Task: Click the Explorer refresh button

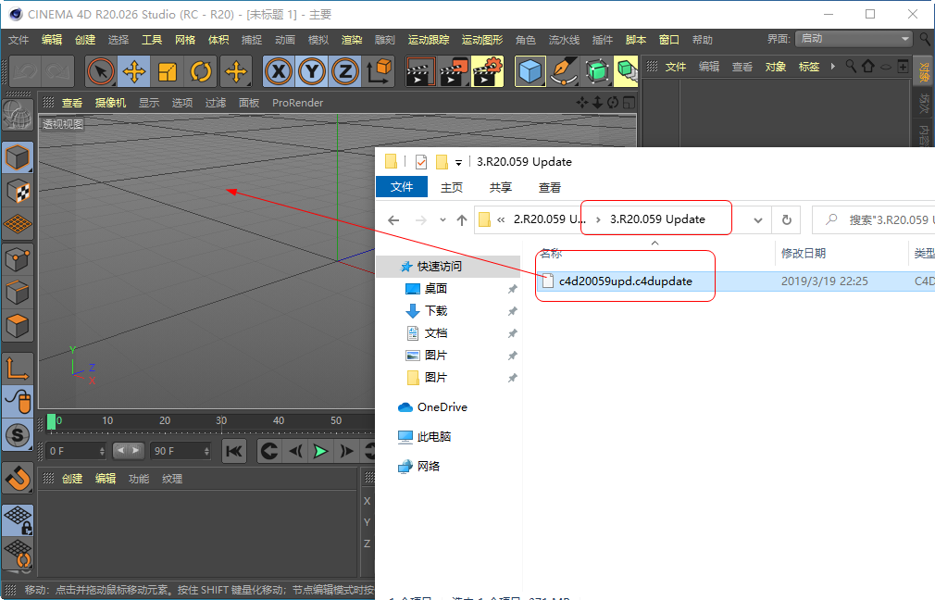Action: click(787, 220)
